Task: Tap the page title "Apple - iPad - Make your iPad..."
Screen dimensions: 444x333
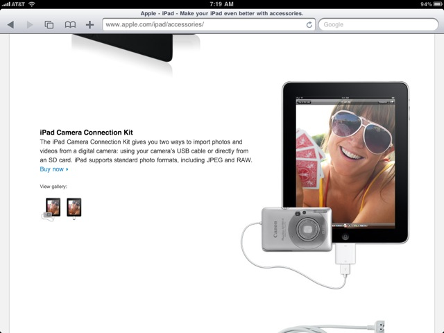Action: click(222, 13)
